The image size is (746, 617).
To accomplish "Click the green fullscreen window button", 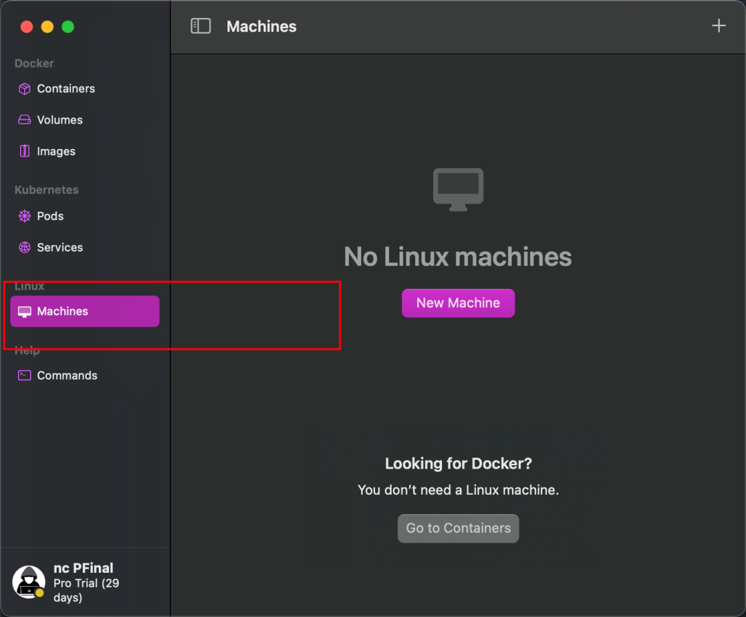I will click(x=68, y=27).
